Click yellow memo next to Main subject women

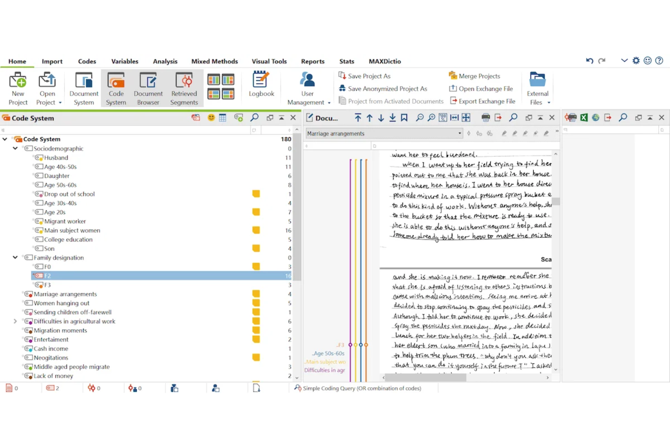256,230
